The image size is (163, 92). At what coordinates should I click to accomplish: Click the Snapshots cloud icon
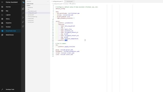point(2,23)
